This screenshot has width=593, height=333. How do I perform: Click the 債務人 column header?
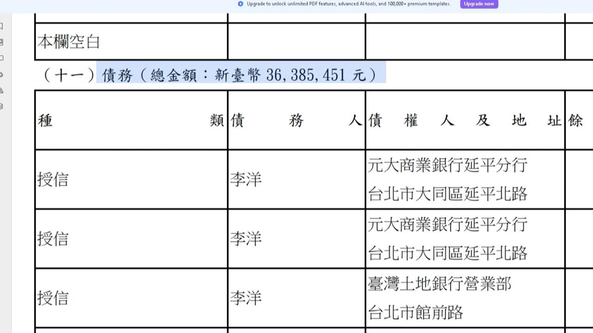point(296,121)
